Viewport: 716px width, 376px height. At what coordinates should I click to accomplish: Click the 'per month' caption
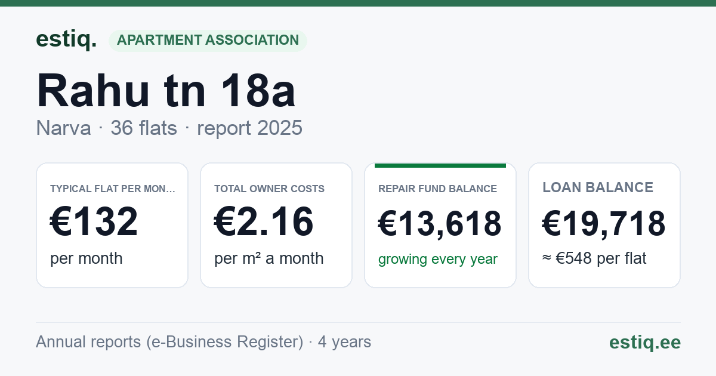click(x=87, y=258)
